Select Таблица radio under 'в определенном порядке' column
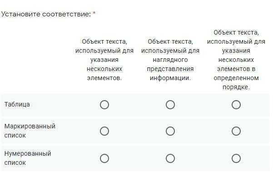 click(236, 105)
